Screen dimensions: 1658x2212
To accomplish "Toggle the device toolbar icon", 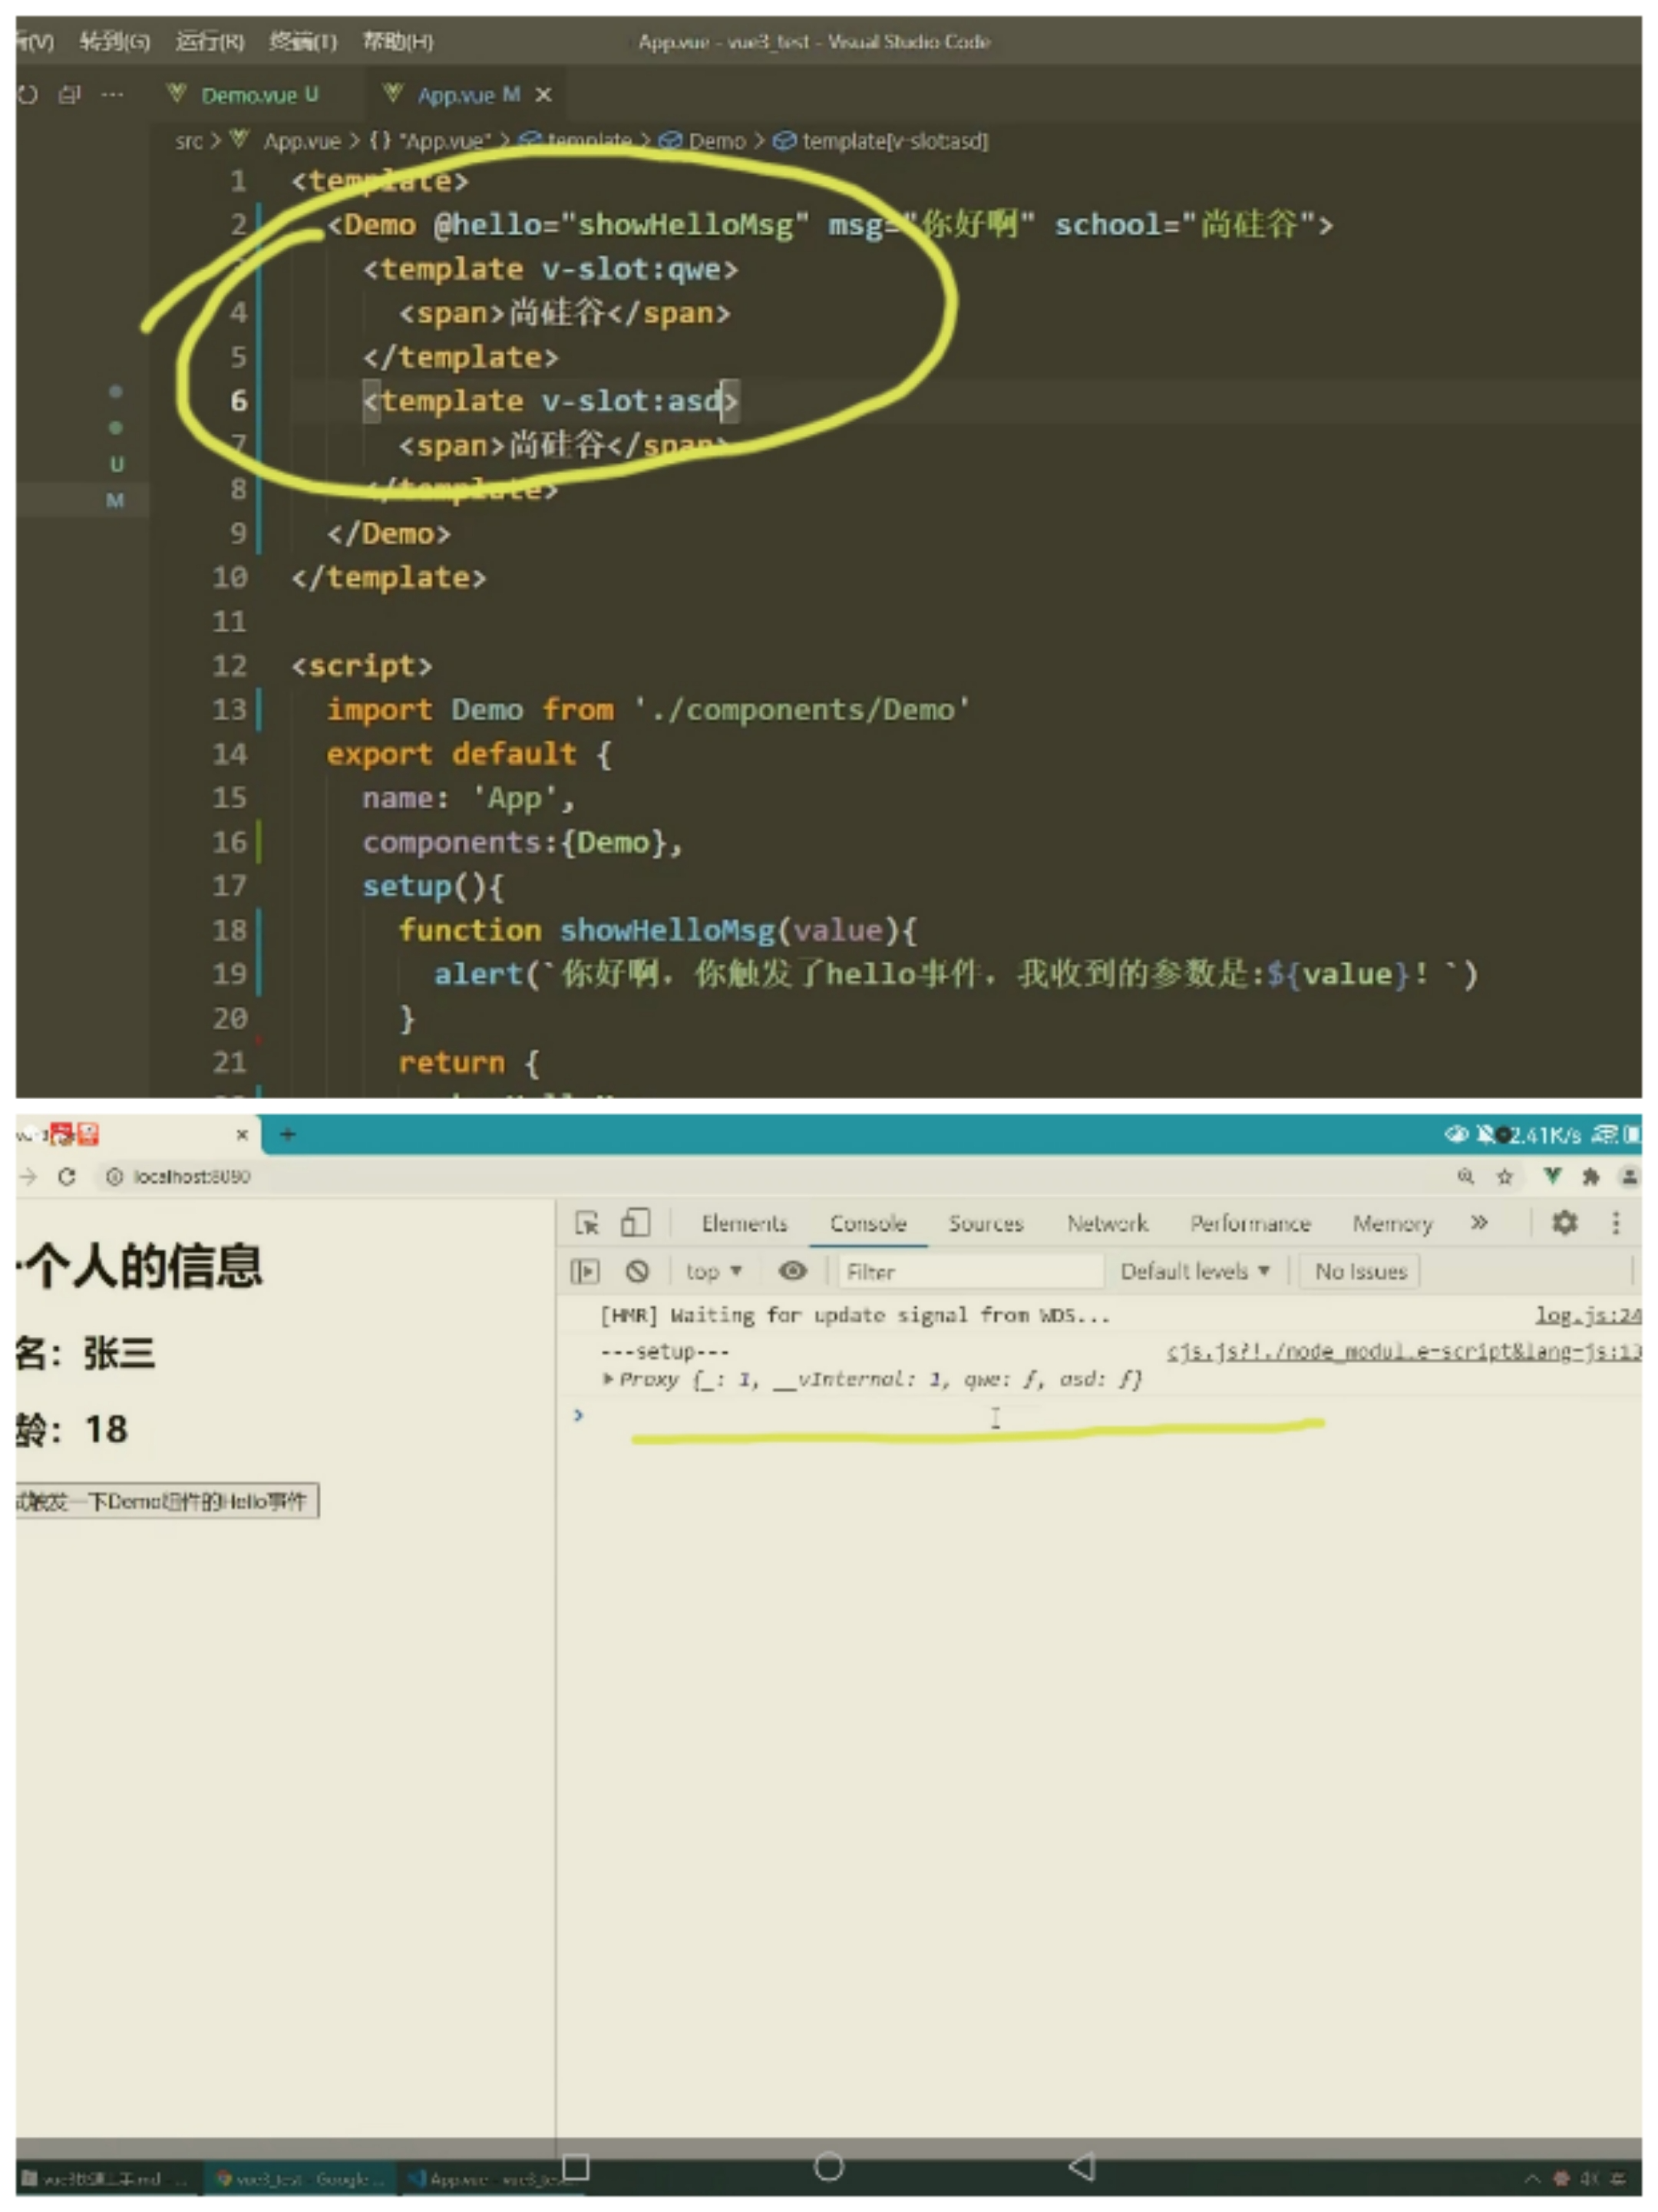I will (635, 1223).
